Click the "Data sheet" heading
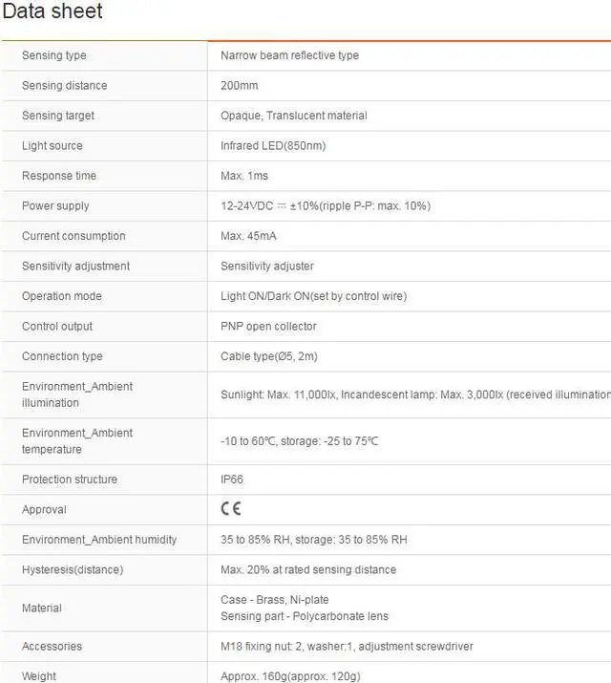The height and width of the screenshot is (683, 611). point(53,11)
